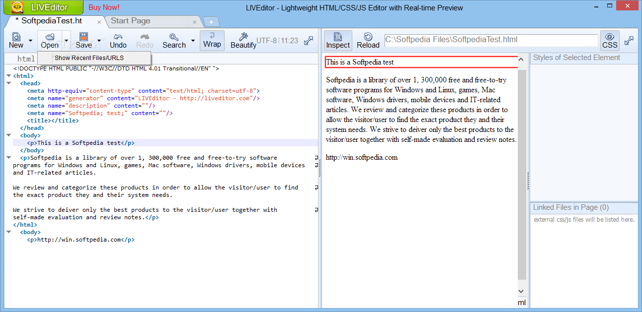642x312 pixels.
Task: Collapse the last <body> tag fold triangle
Action: [8, 232]
